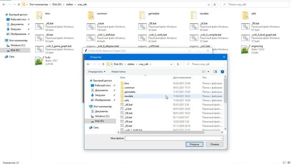Select the _xrAI_1_draft.bat icon in Explorer

91,38
